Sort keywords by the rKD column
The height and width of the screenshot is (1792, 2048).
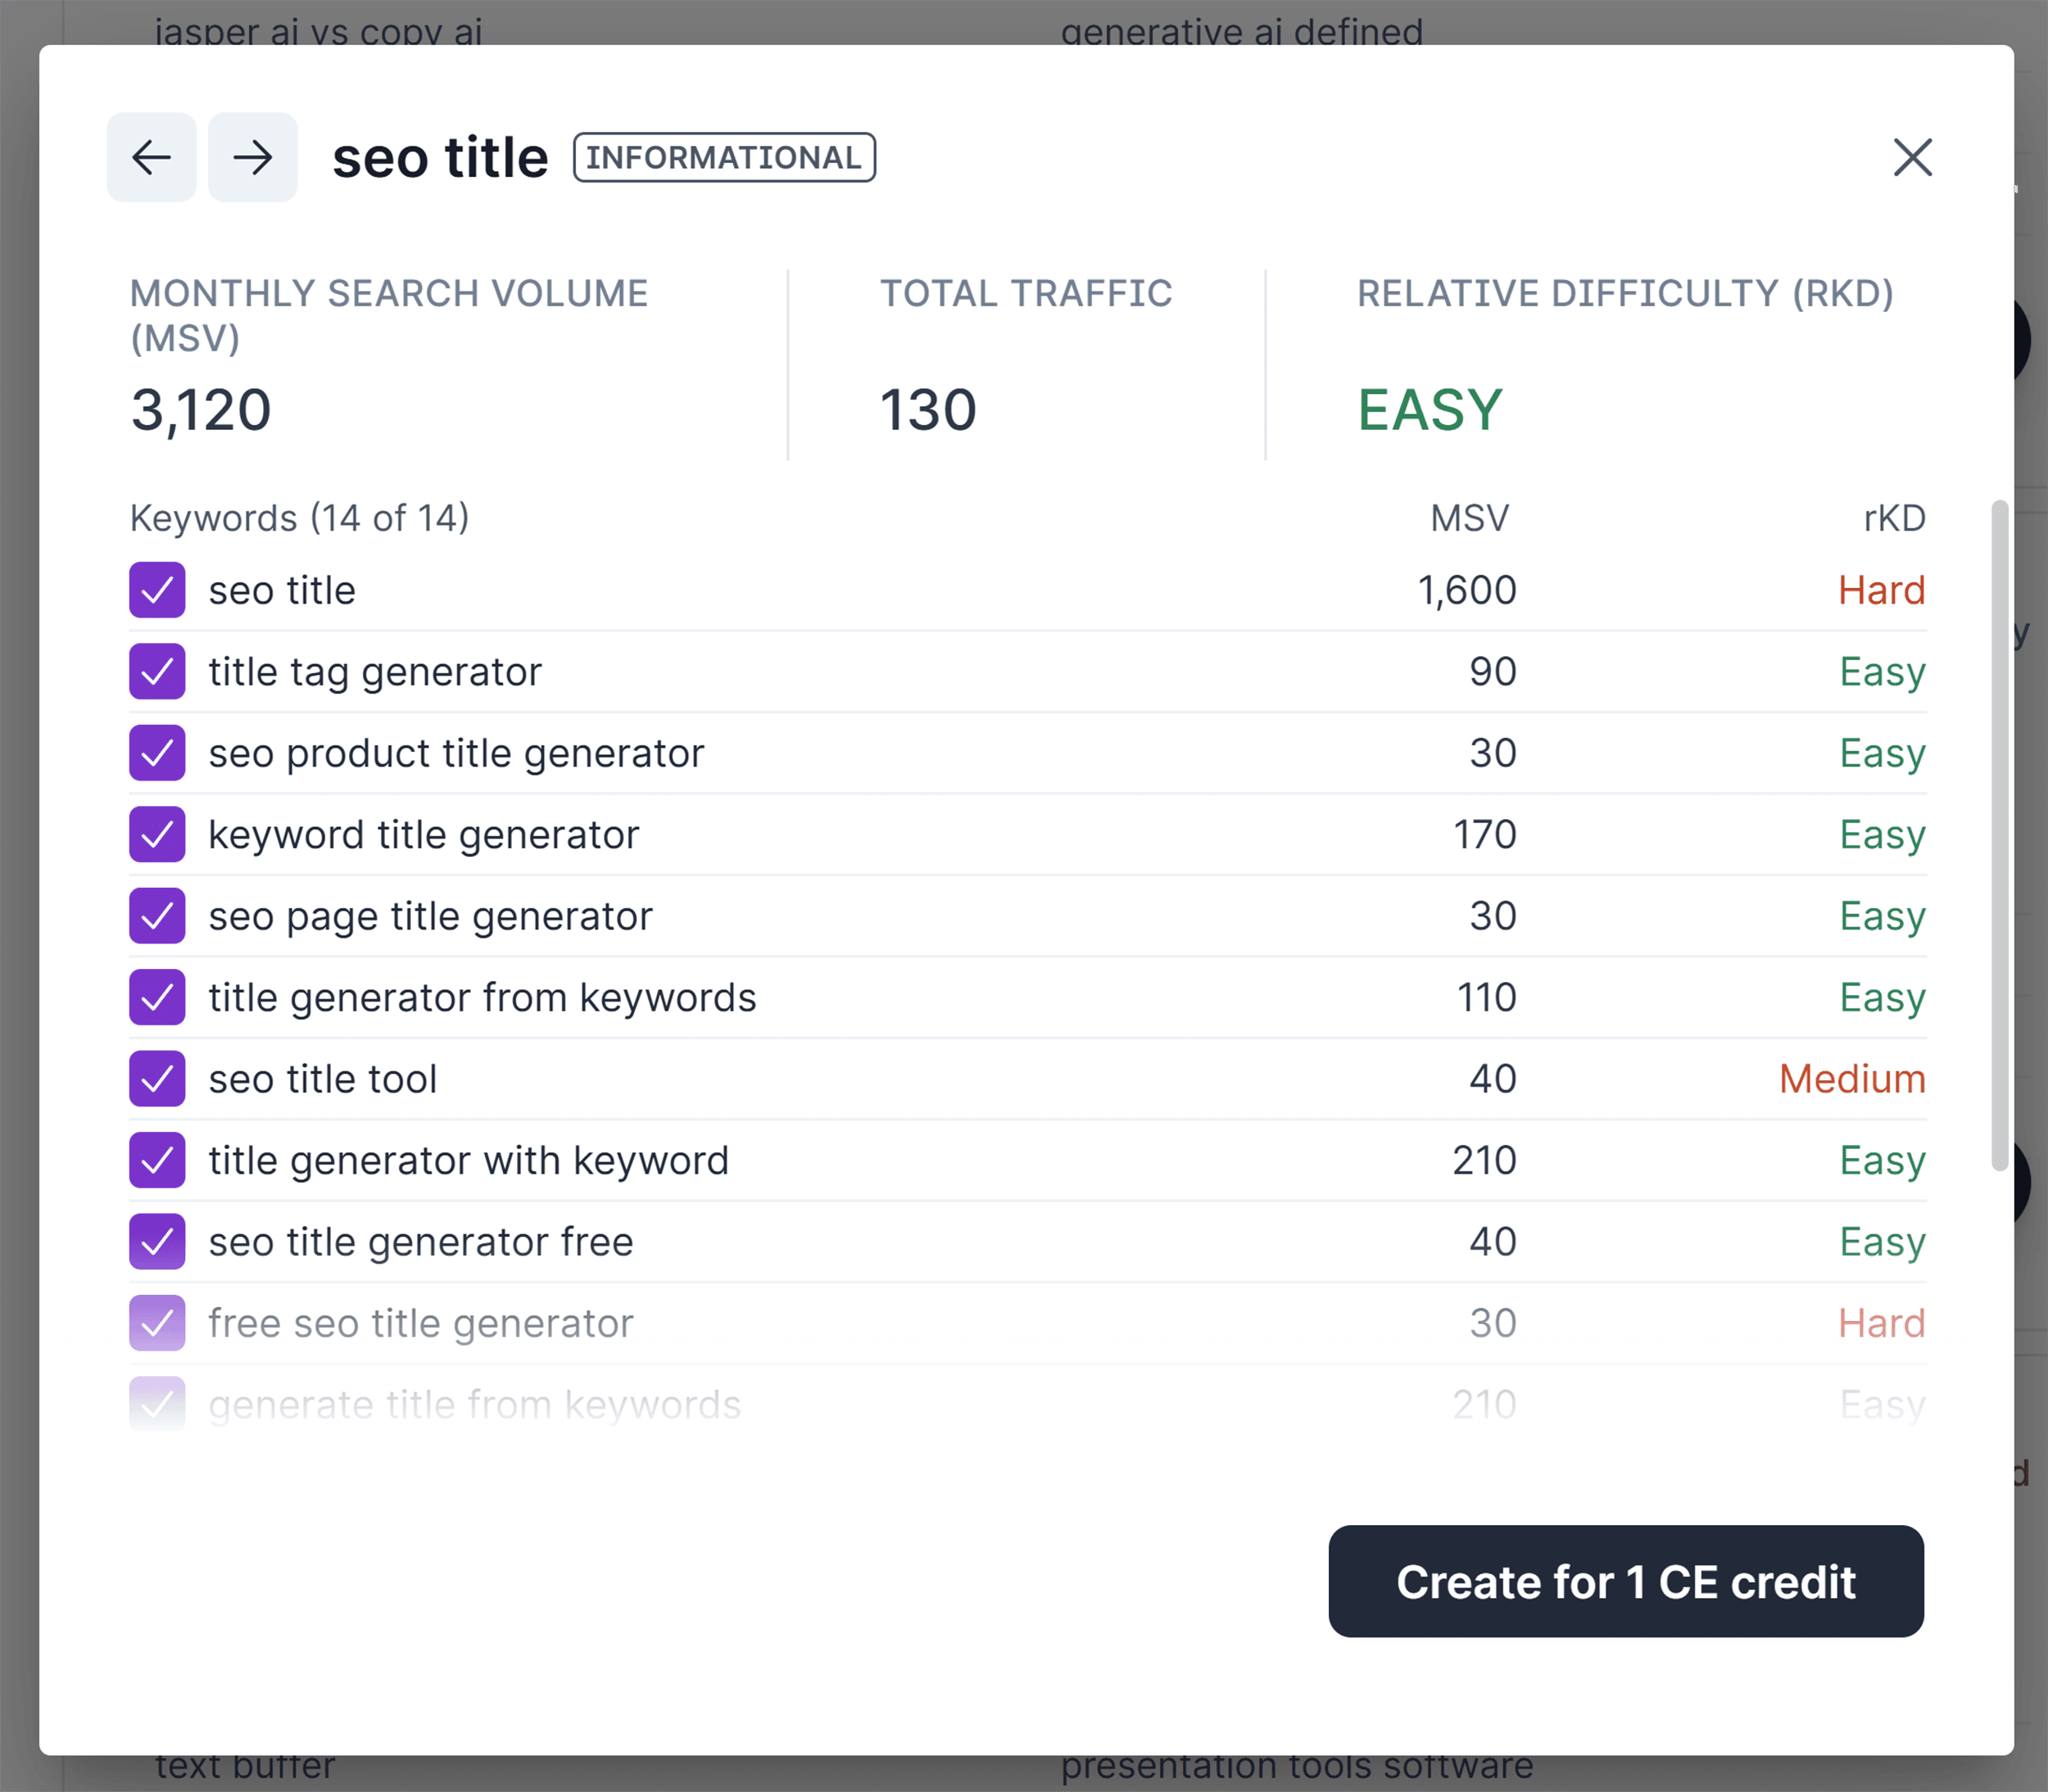pos(1894,517)
